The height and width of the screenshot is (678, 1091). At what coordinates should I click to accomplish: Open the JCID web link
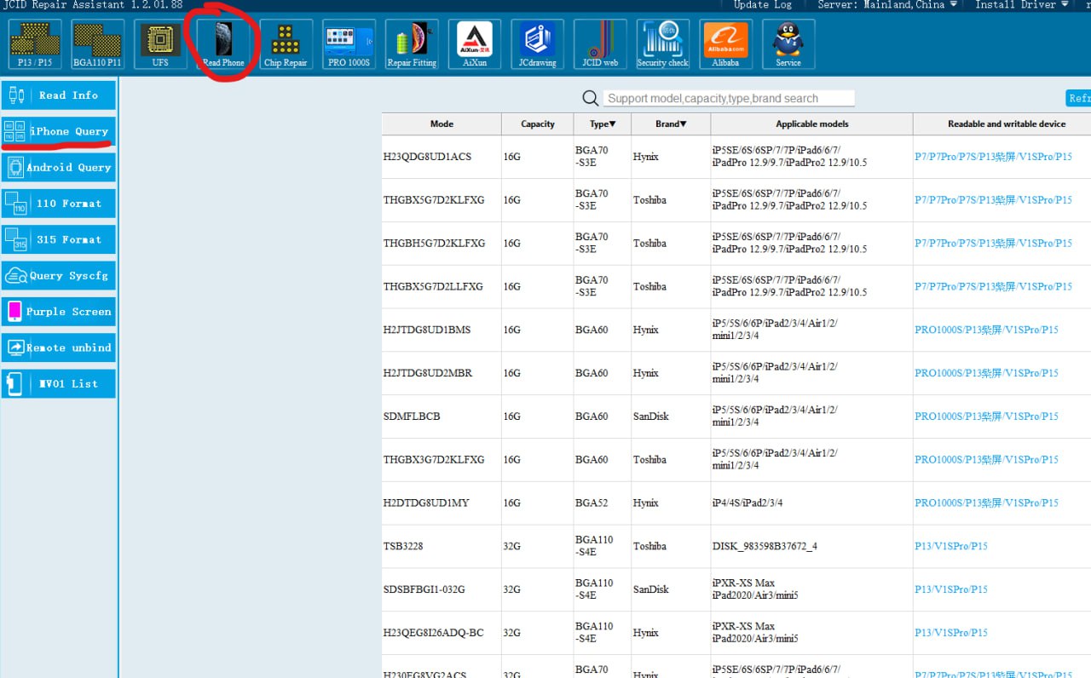(600, 44)
